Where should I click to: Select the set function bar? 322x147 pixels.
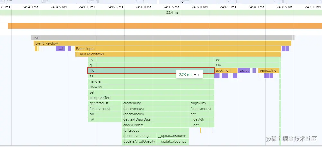point(151,92)
